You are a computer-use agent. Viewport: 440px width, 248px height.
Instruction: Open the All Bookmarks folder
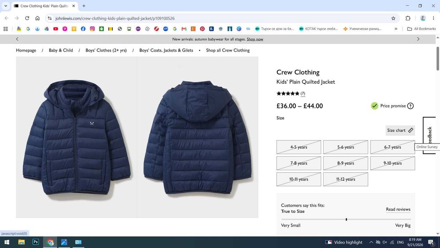pyautogui.click(x=421, y=29)
